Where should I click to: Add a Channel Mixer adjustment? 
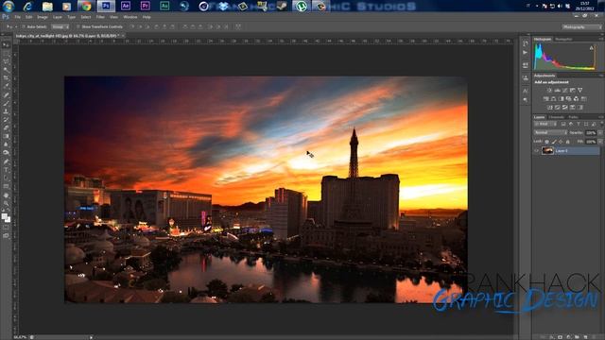pyautogui.click(x=576, y=98)
